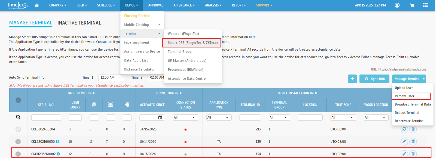Choose Smart DBS (FingerTec & ZKTeco) entry

[193, 43]
